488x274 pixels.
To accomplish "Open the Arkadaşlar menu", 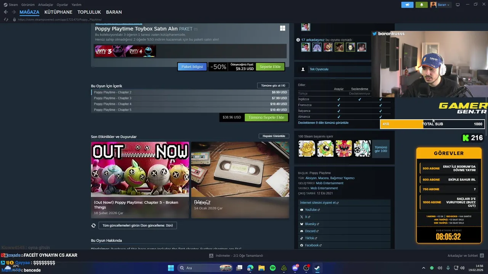I will [x=46, y=5].
